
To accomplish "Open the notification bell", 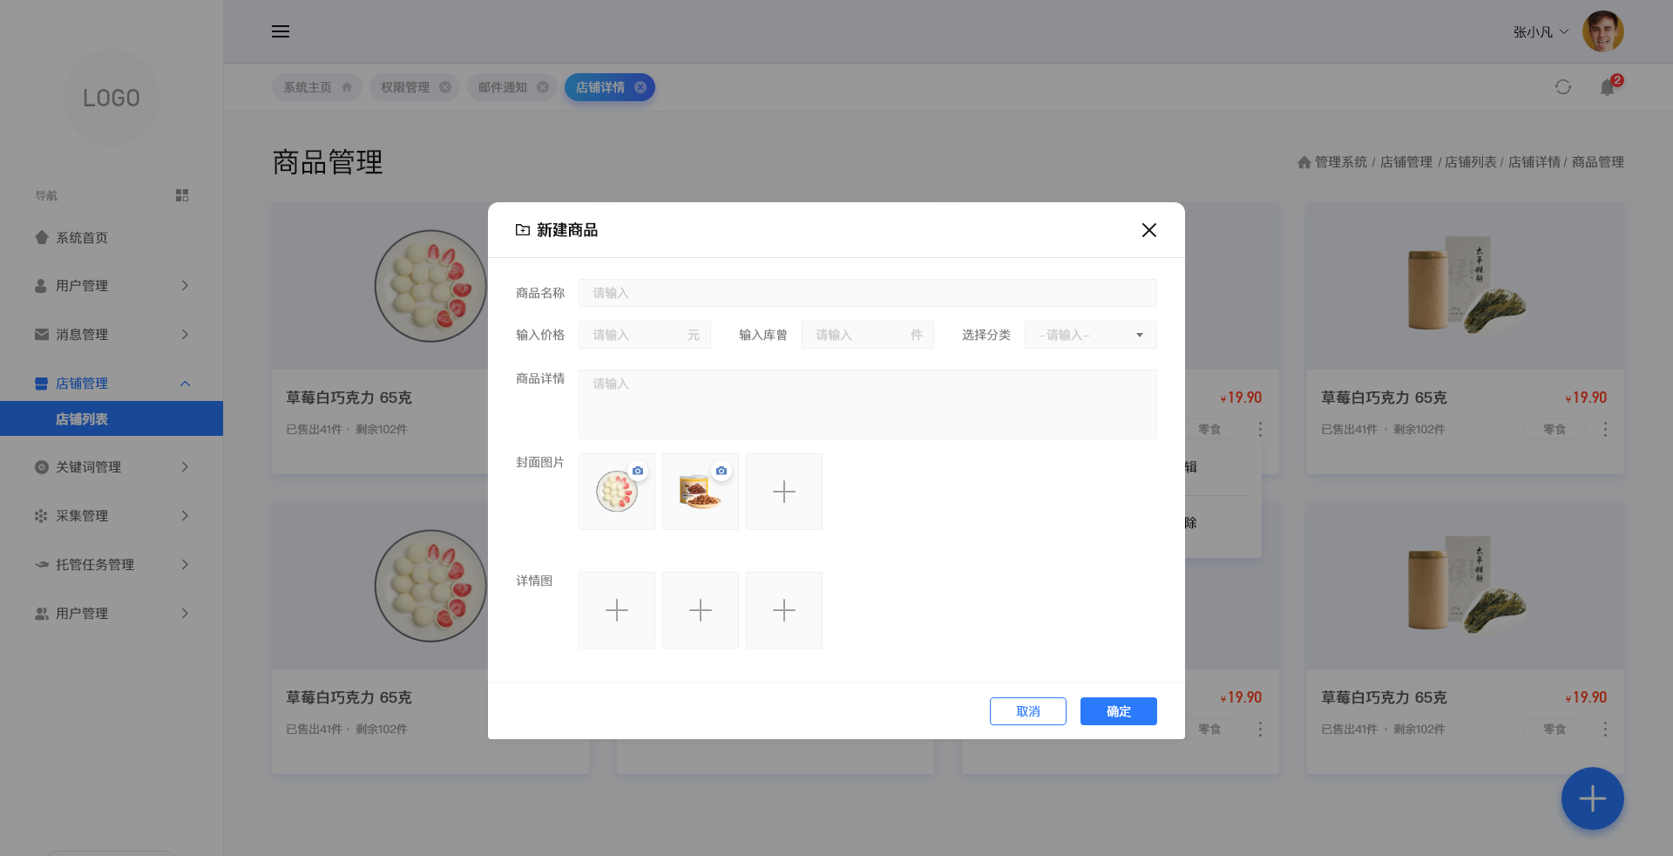I will pos(1608,87).
